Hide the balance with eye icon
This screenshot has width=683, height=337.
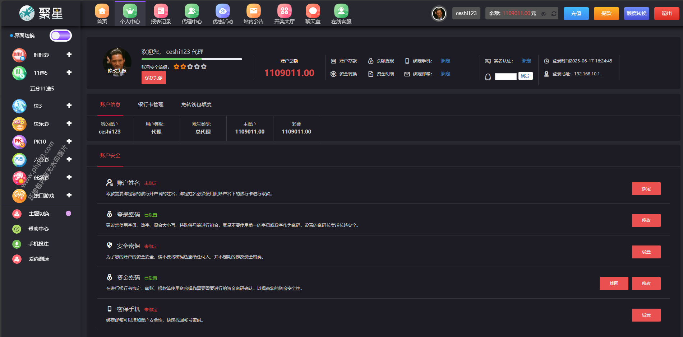(x=544, y=14)
